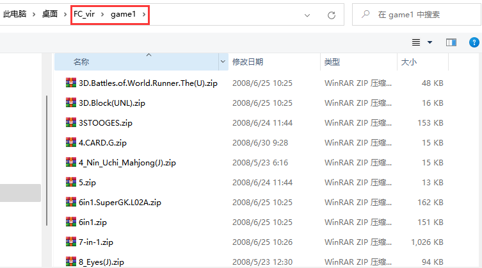Image resolution: width=482 pixels, height=268 pixels.
Task: Click the search box for game1
Action: [416, 15]
